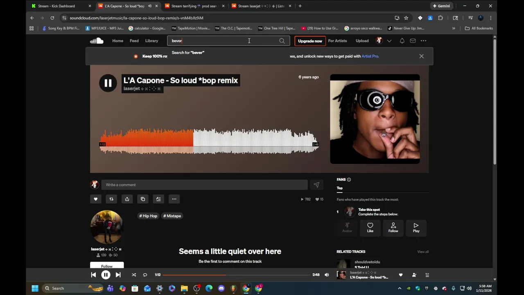Close the Artist Pro promo banner
The width and height of the screenshot is (524, 295).
pyautogui.click(x=421, y=56)
